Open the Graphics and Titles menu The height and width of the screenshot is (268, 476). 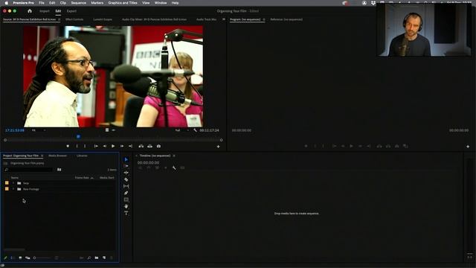pyautogui.click(x=123, y=3)
